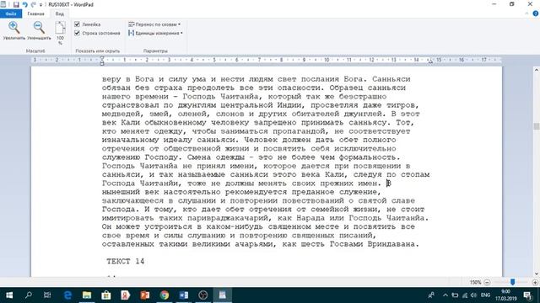The width and height of the screenshot is (540, 303).
Task: Click the vertical scrollbar thumb
Action: pos(537,126)
